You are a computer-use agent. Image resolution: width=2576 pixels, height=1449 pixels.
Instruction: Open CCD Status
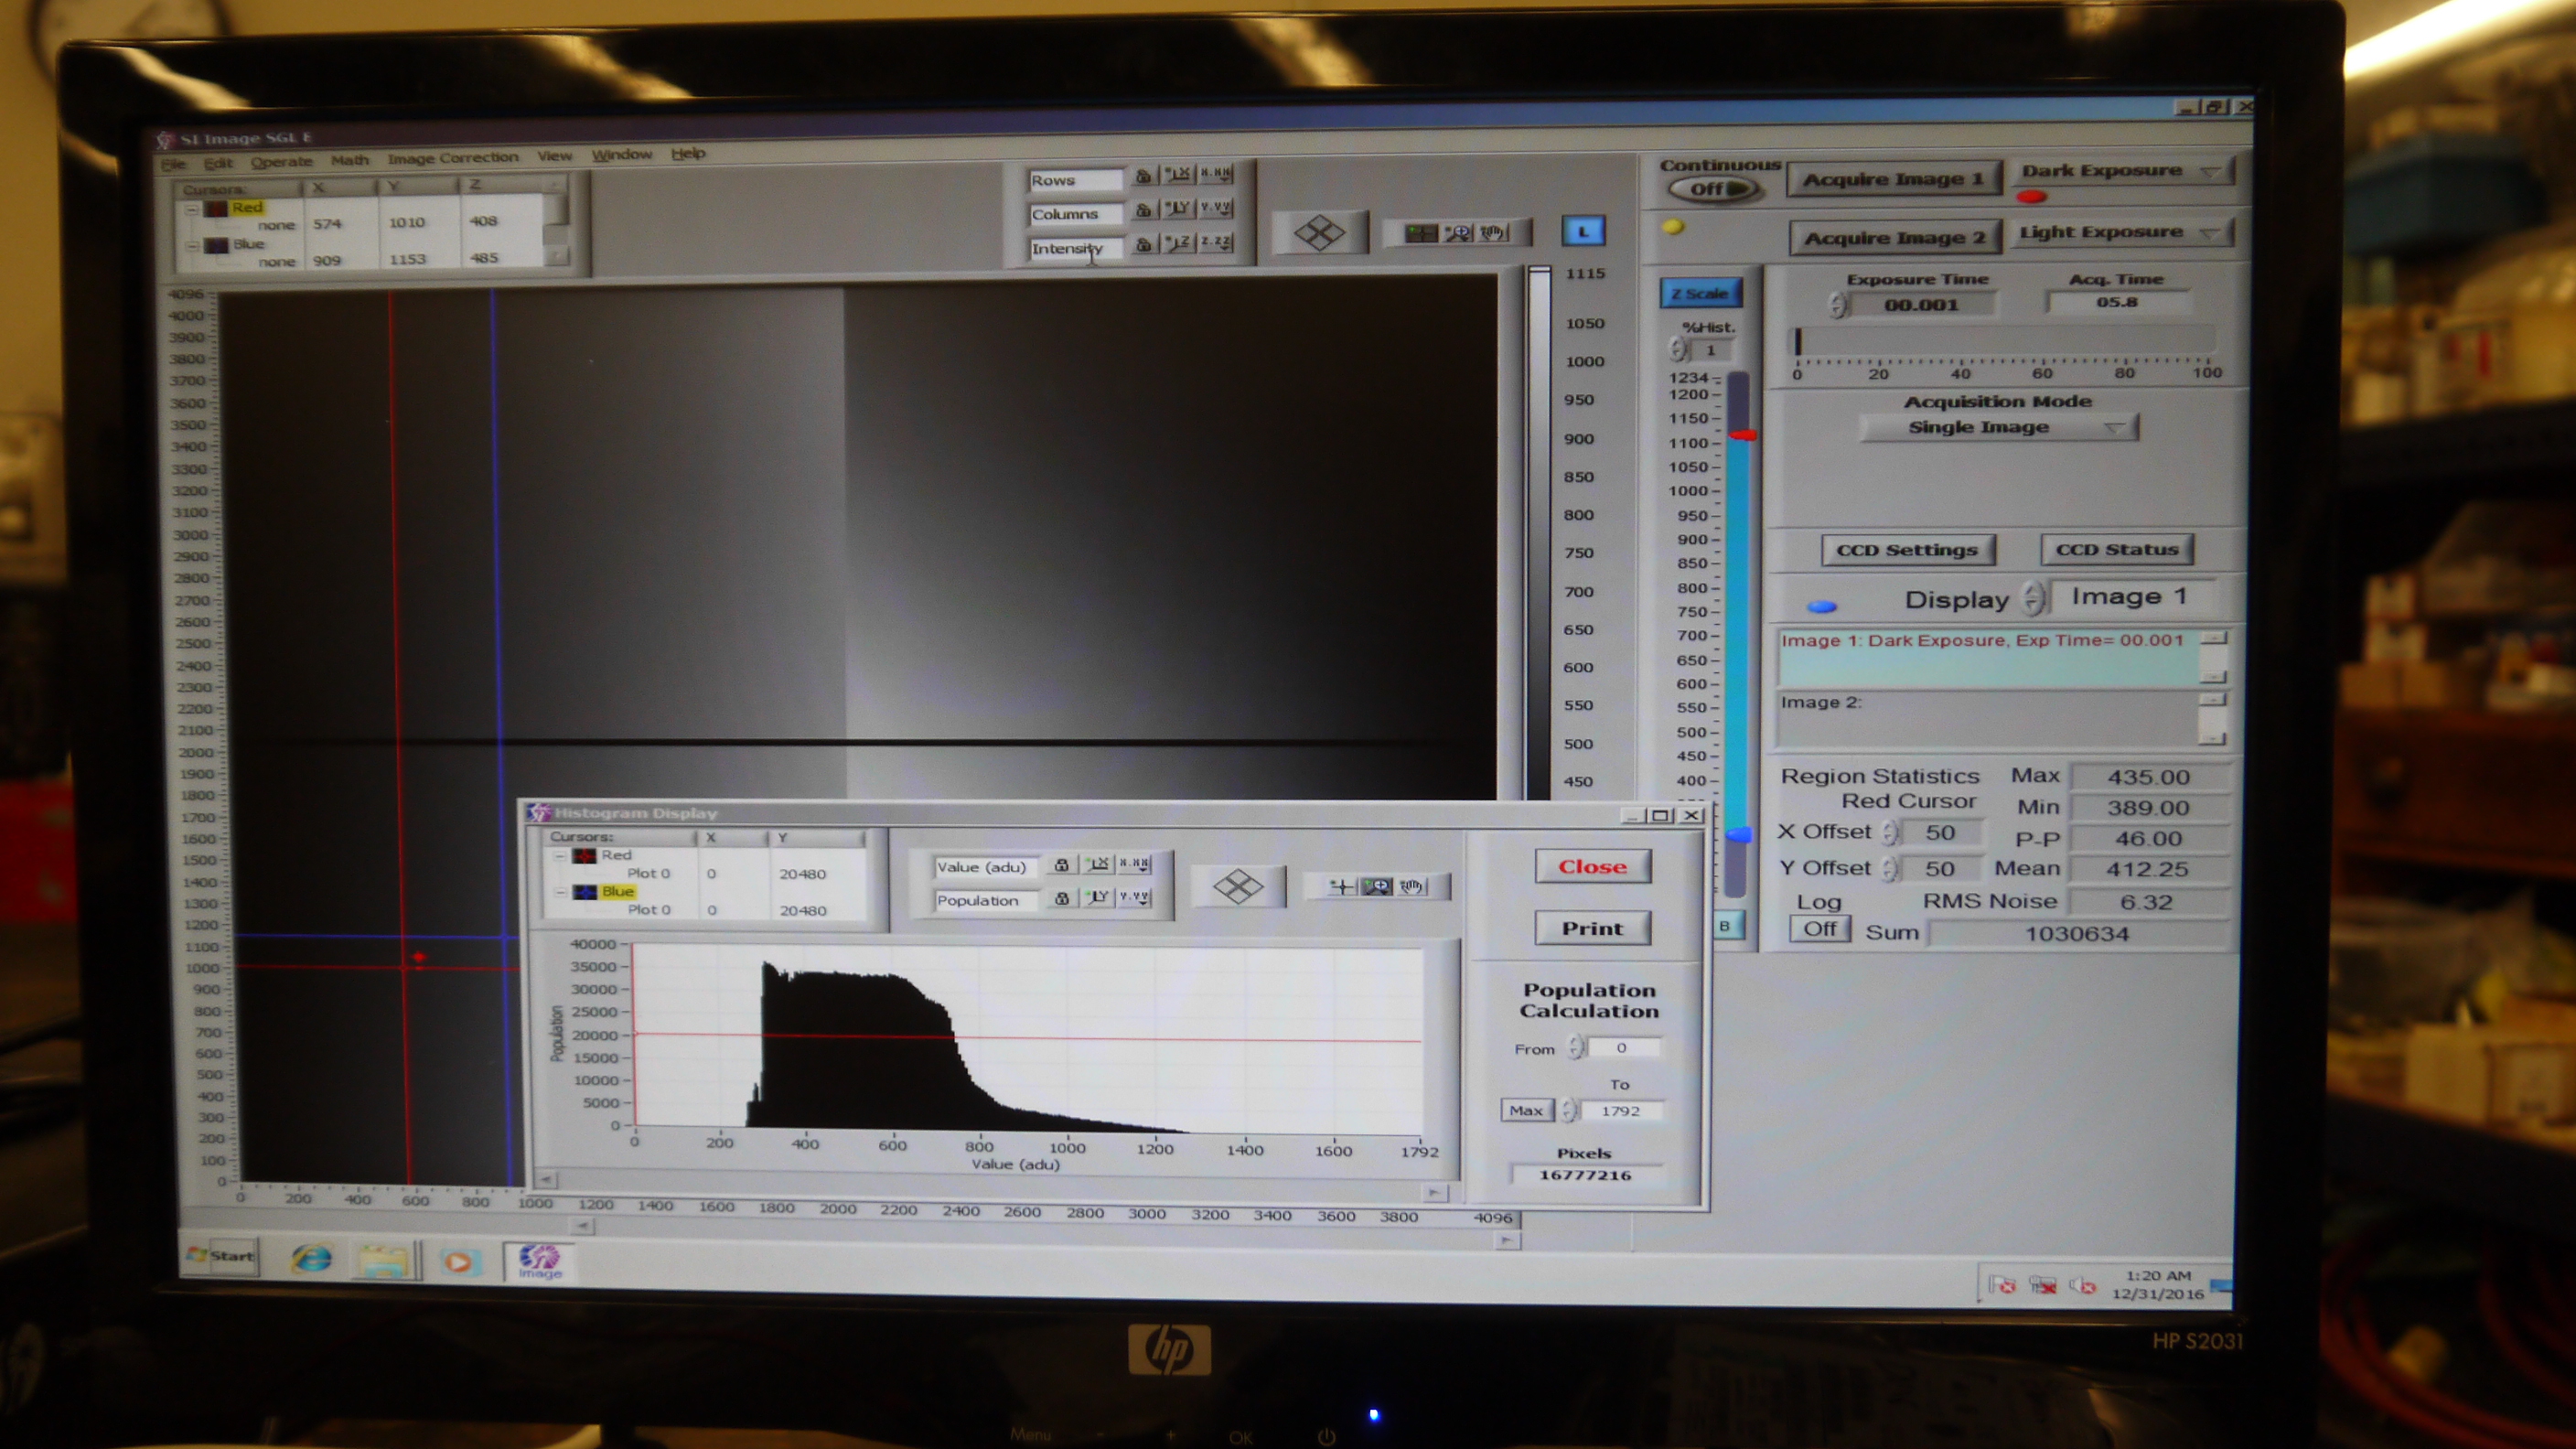tap(2116, 549)
